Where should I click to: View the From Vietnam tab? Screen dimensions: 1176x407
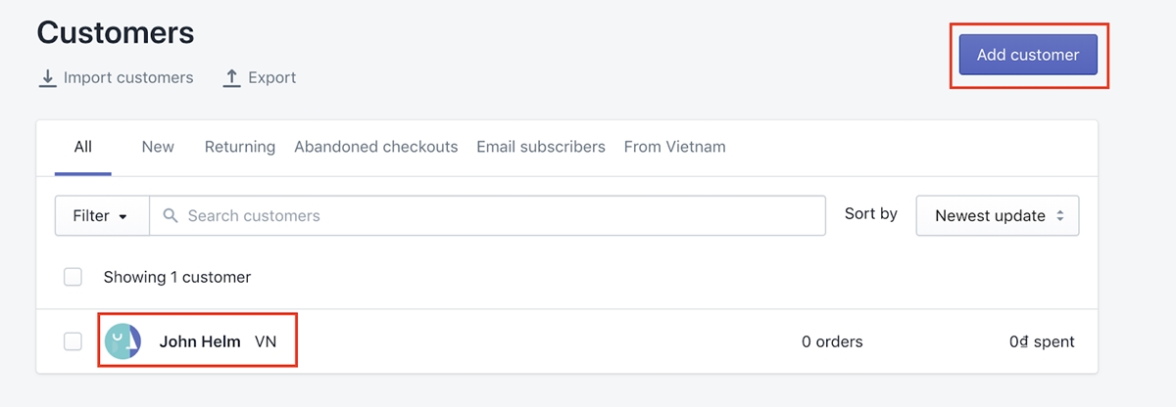675,147
